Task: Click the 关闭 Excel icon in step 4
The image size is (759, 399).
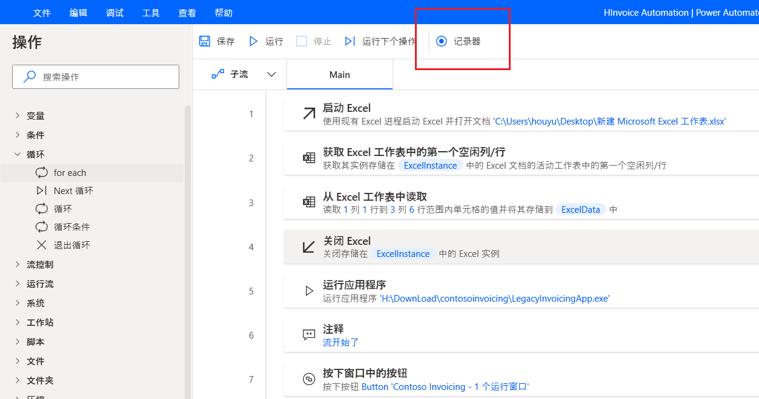Action: coord(308,246)
